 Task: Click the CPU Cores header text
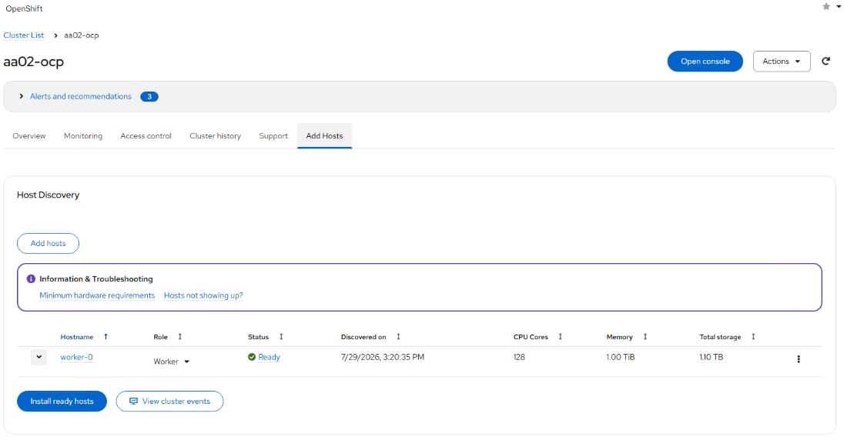pyautogui.click(x=531, y=337)
